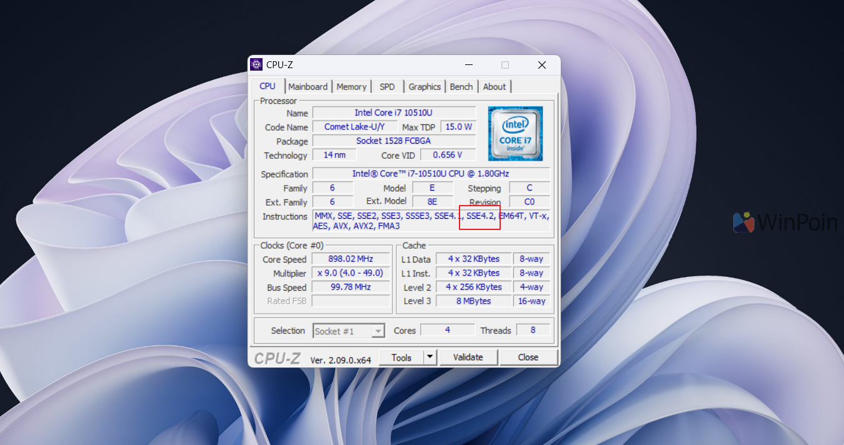844x445 pixels.
Task: Click the CPU-Z icon in title bar
Action: (256, 65)
